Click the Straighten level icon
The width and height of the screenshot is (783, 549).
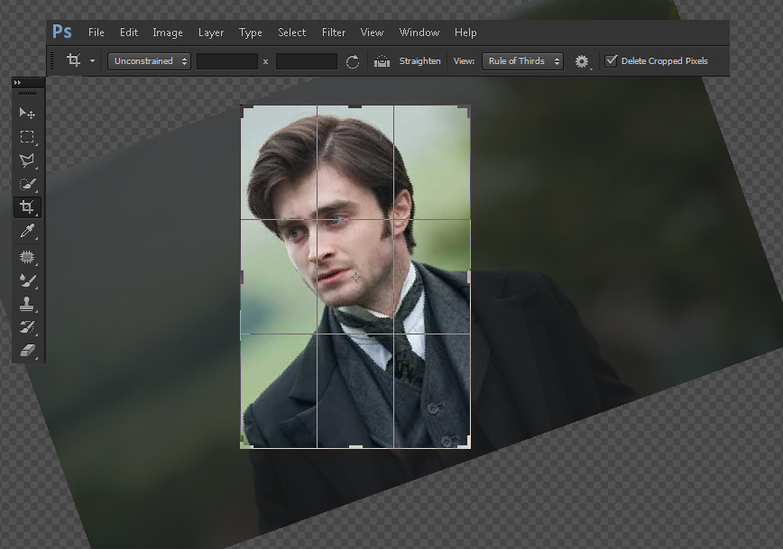[x=382, y=61]
